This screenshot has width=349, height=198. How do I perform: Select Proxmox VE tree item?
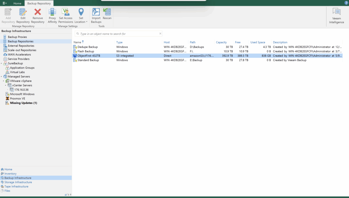click(17, 99)
